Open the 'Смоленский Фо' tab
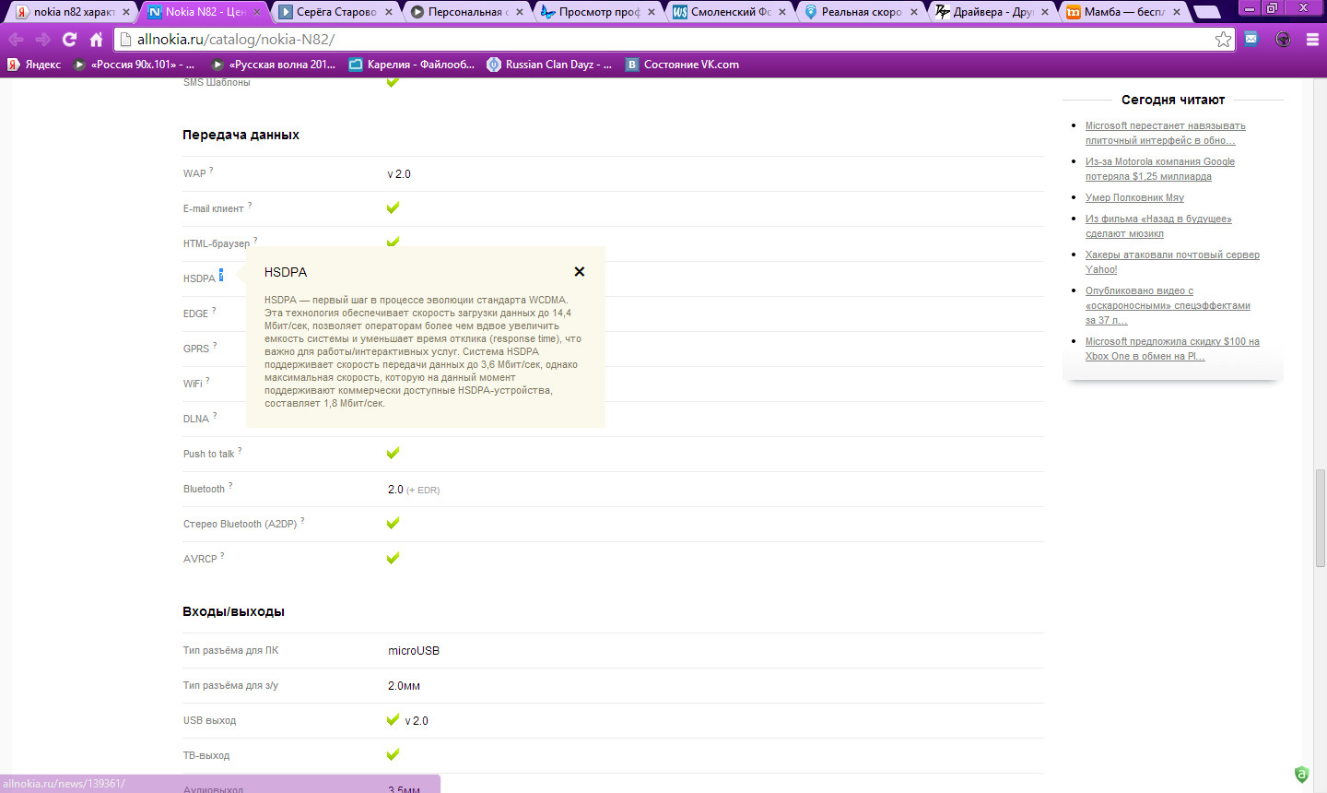1327x793 pixels. click(x=730, y=12)
